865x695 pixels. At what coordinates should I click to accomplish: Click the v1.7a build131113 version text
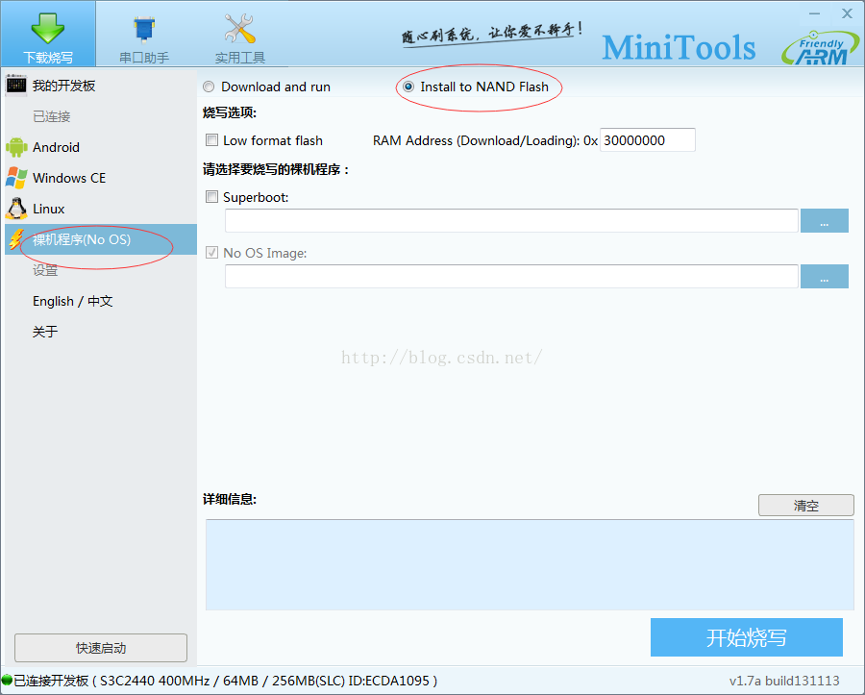(x=784, y=681)
